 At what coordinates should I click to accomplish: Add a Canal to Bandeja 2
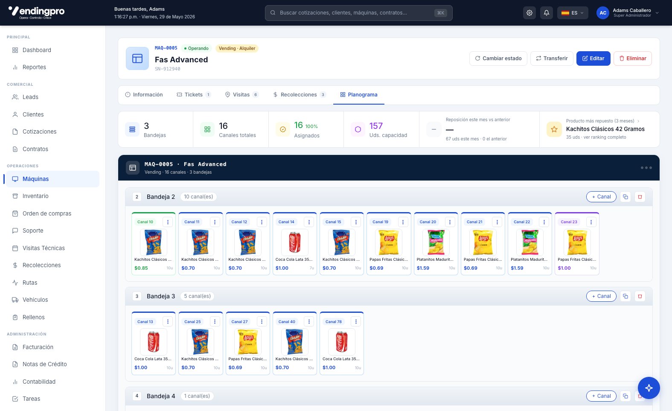(x=601, y=197)
